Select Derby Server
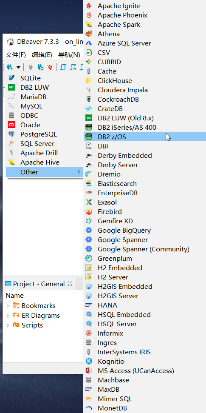 [145, 165]
